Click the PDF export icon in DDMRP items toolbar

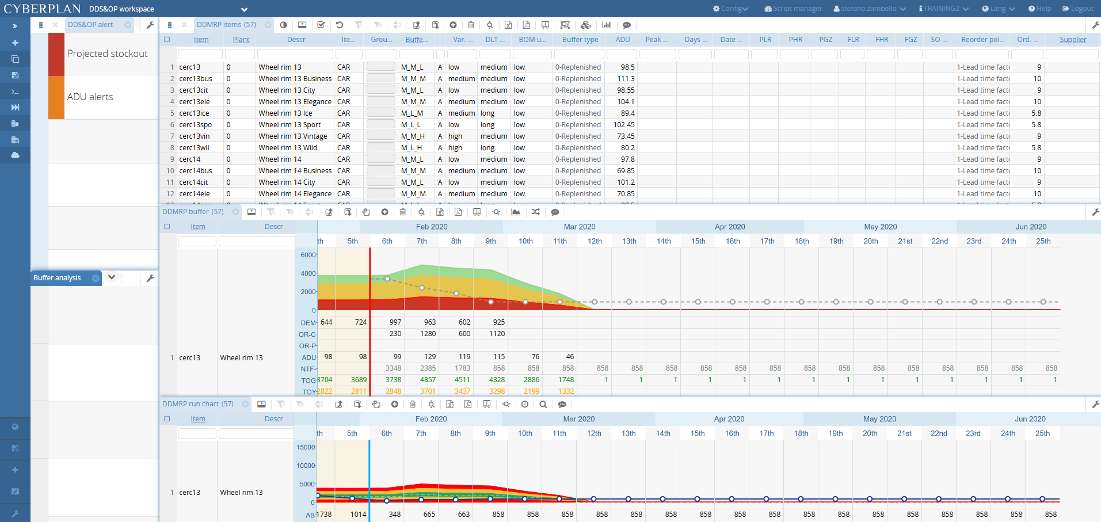[x=526, y=25]
